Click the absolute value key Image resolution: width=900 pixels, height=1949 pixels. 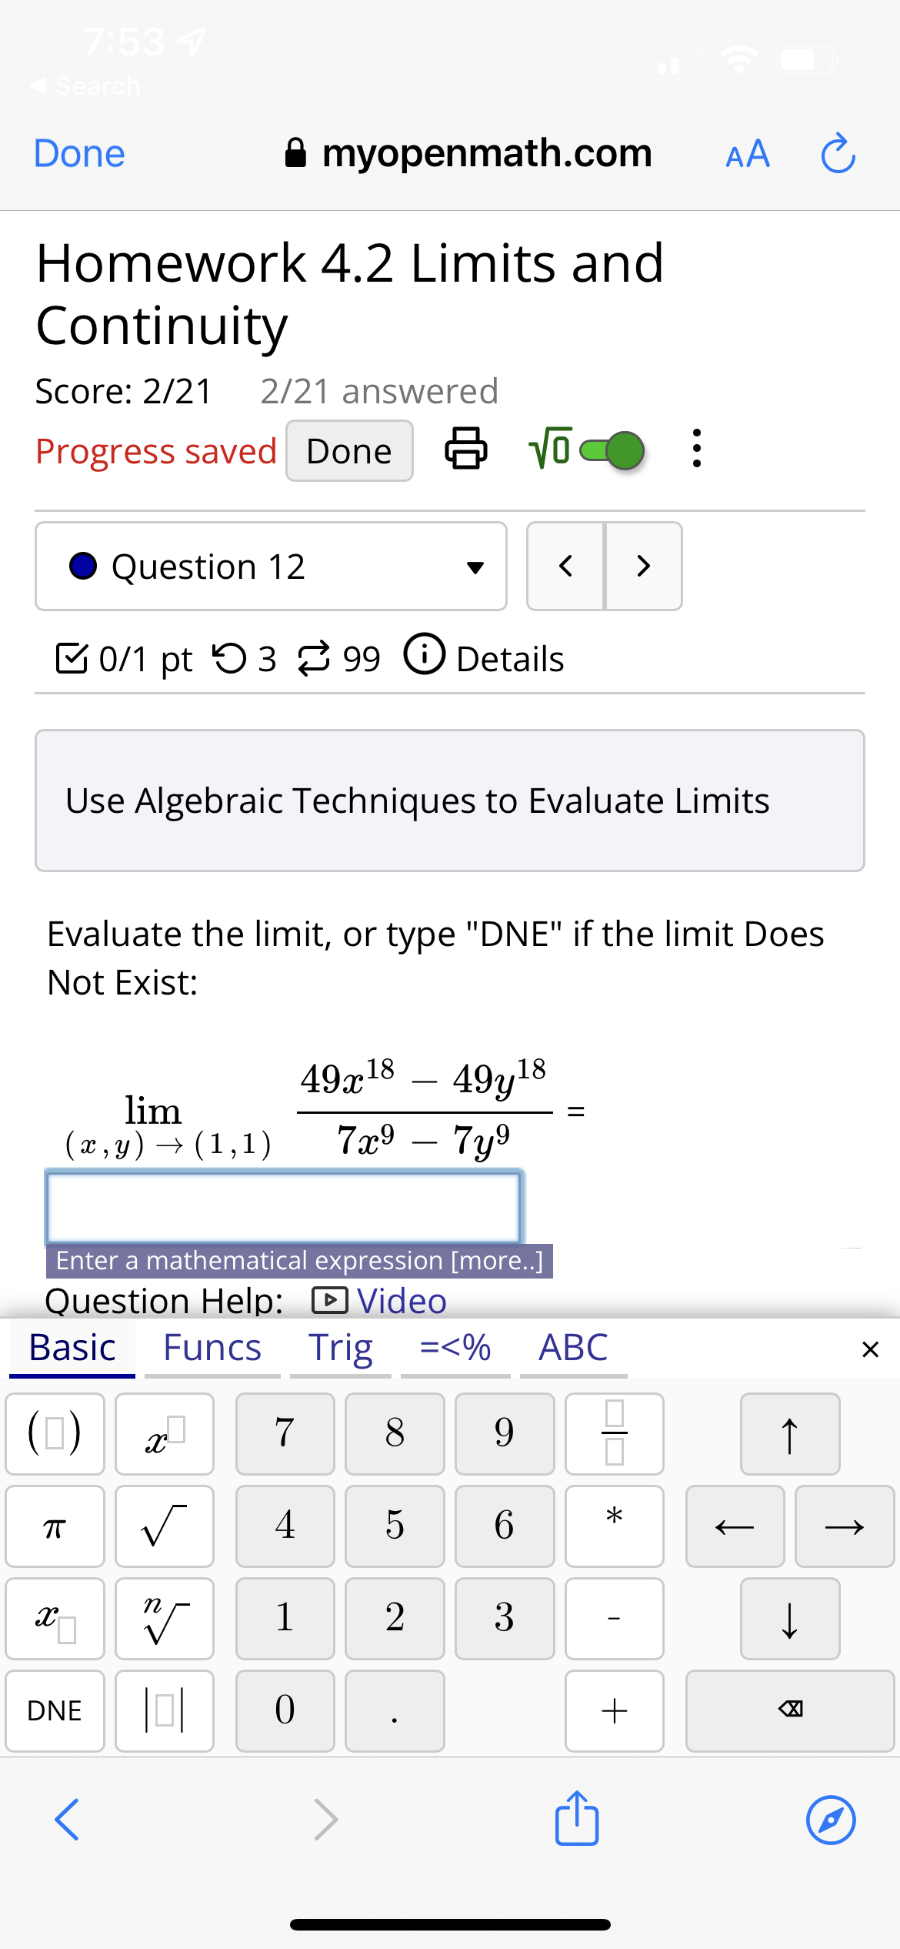(x=163, y=1710)
